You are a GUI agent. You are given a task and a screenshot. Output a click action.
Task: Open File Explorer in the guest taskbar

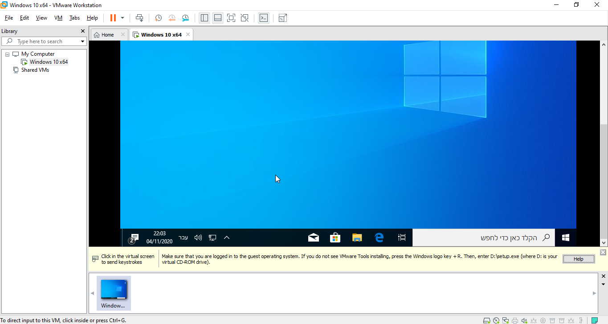click(357, 238)
